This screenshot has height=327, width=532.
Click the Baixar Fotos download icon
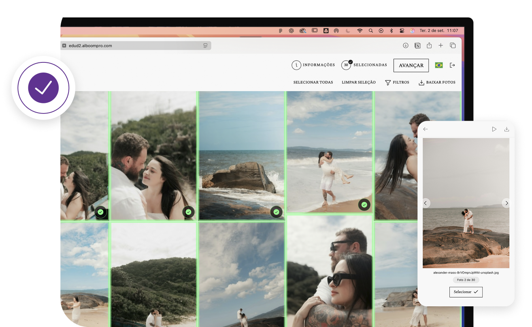421,83
